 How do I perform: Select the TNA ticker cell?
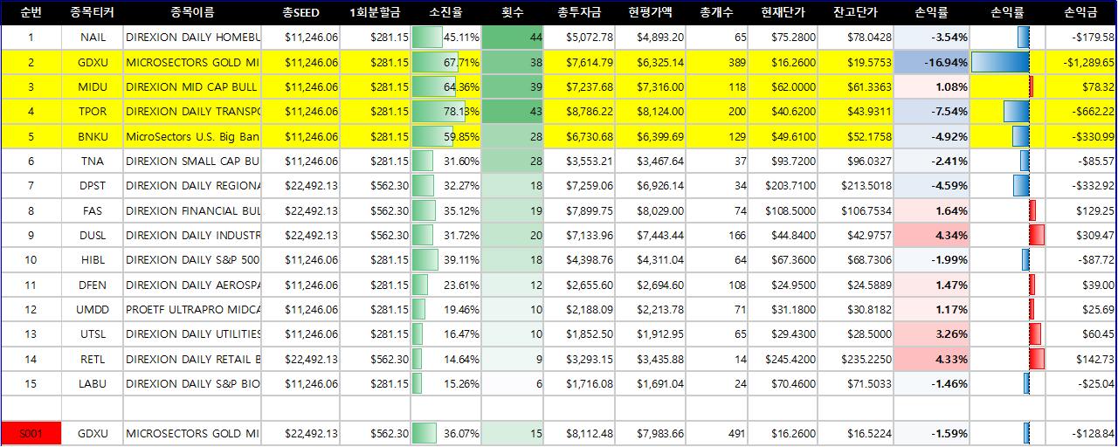pos(93,162)
